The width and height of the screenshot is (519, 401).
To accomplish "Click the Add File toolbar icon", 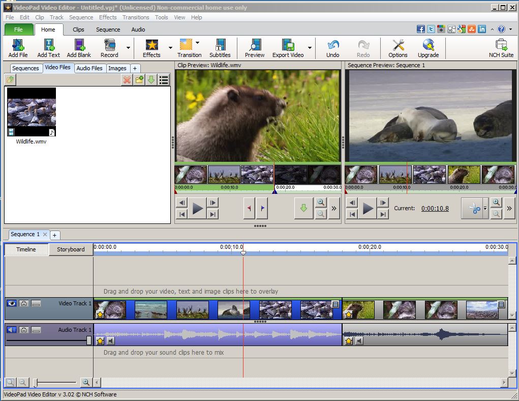I will pos(18,48).
